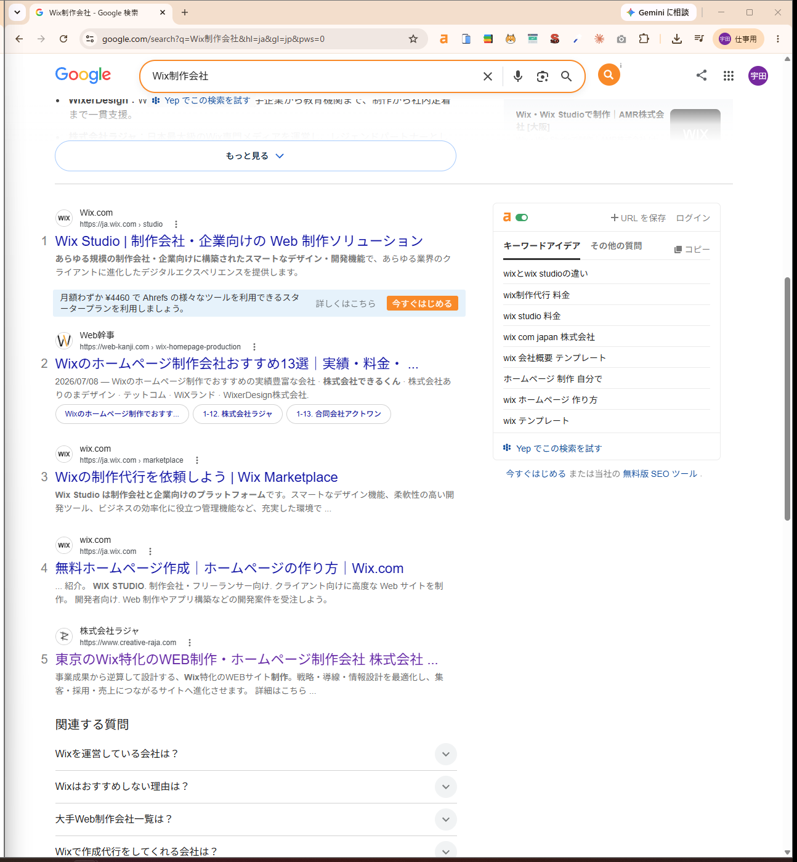Open the site information icon in address bar
The height and width of the screenshot is (862, 797).
(x=90, y=39)
